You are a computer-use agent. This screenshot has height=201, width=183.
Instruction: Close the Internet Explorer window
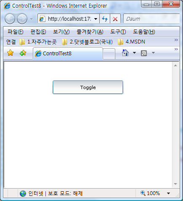tap(171, 4)
